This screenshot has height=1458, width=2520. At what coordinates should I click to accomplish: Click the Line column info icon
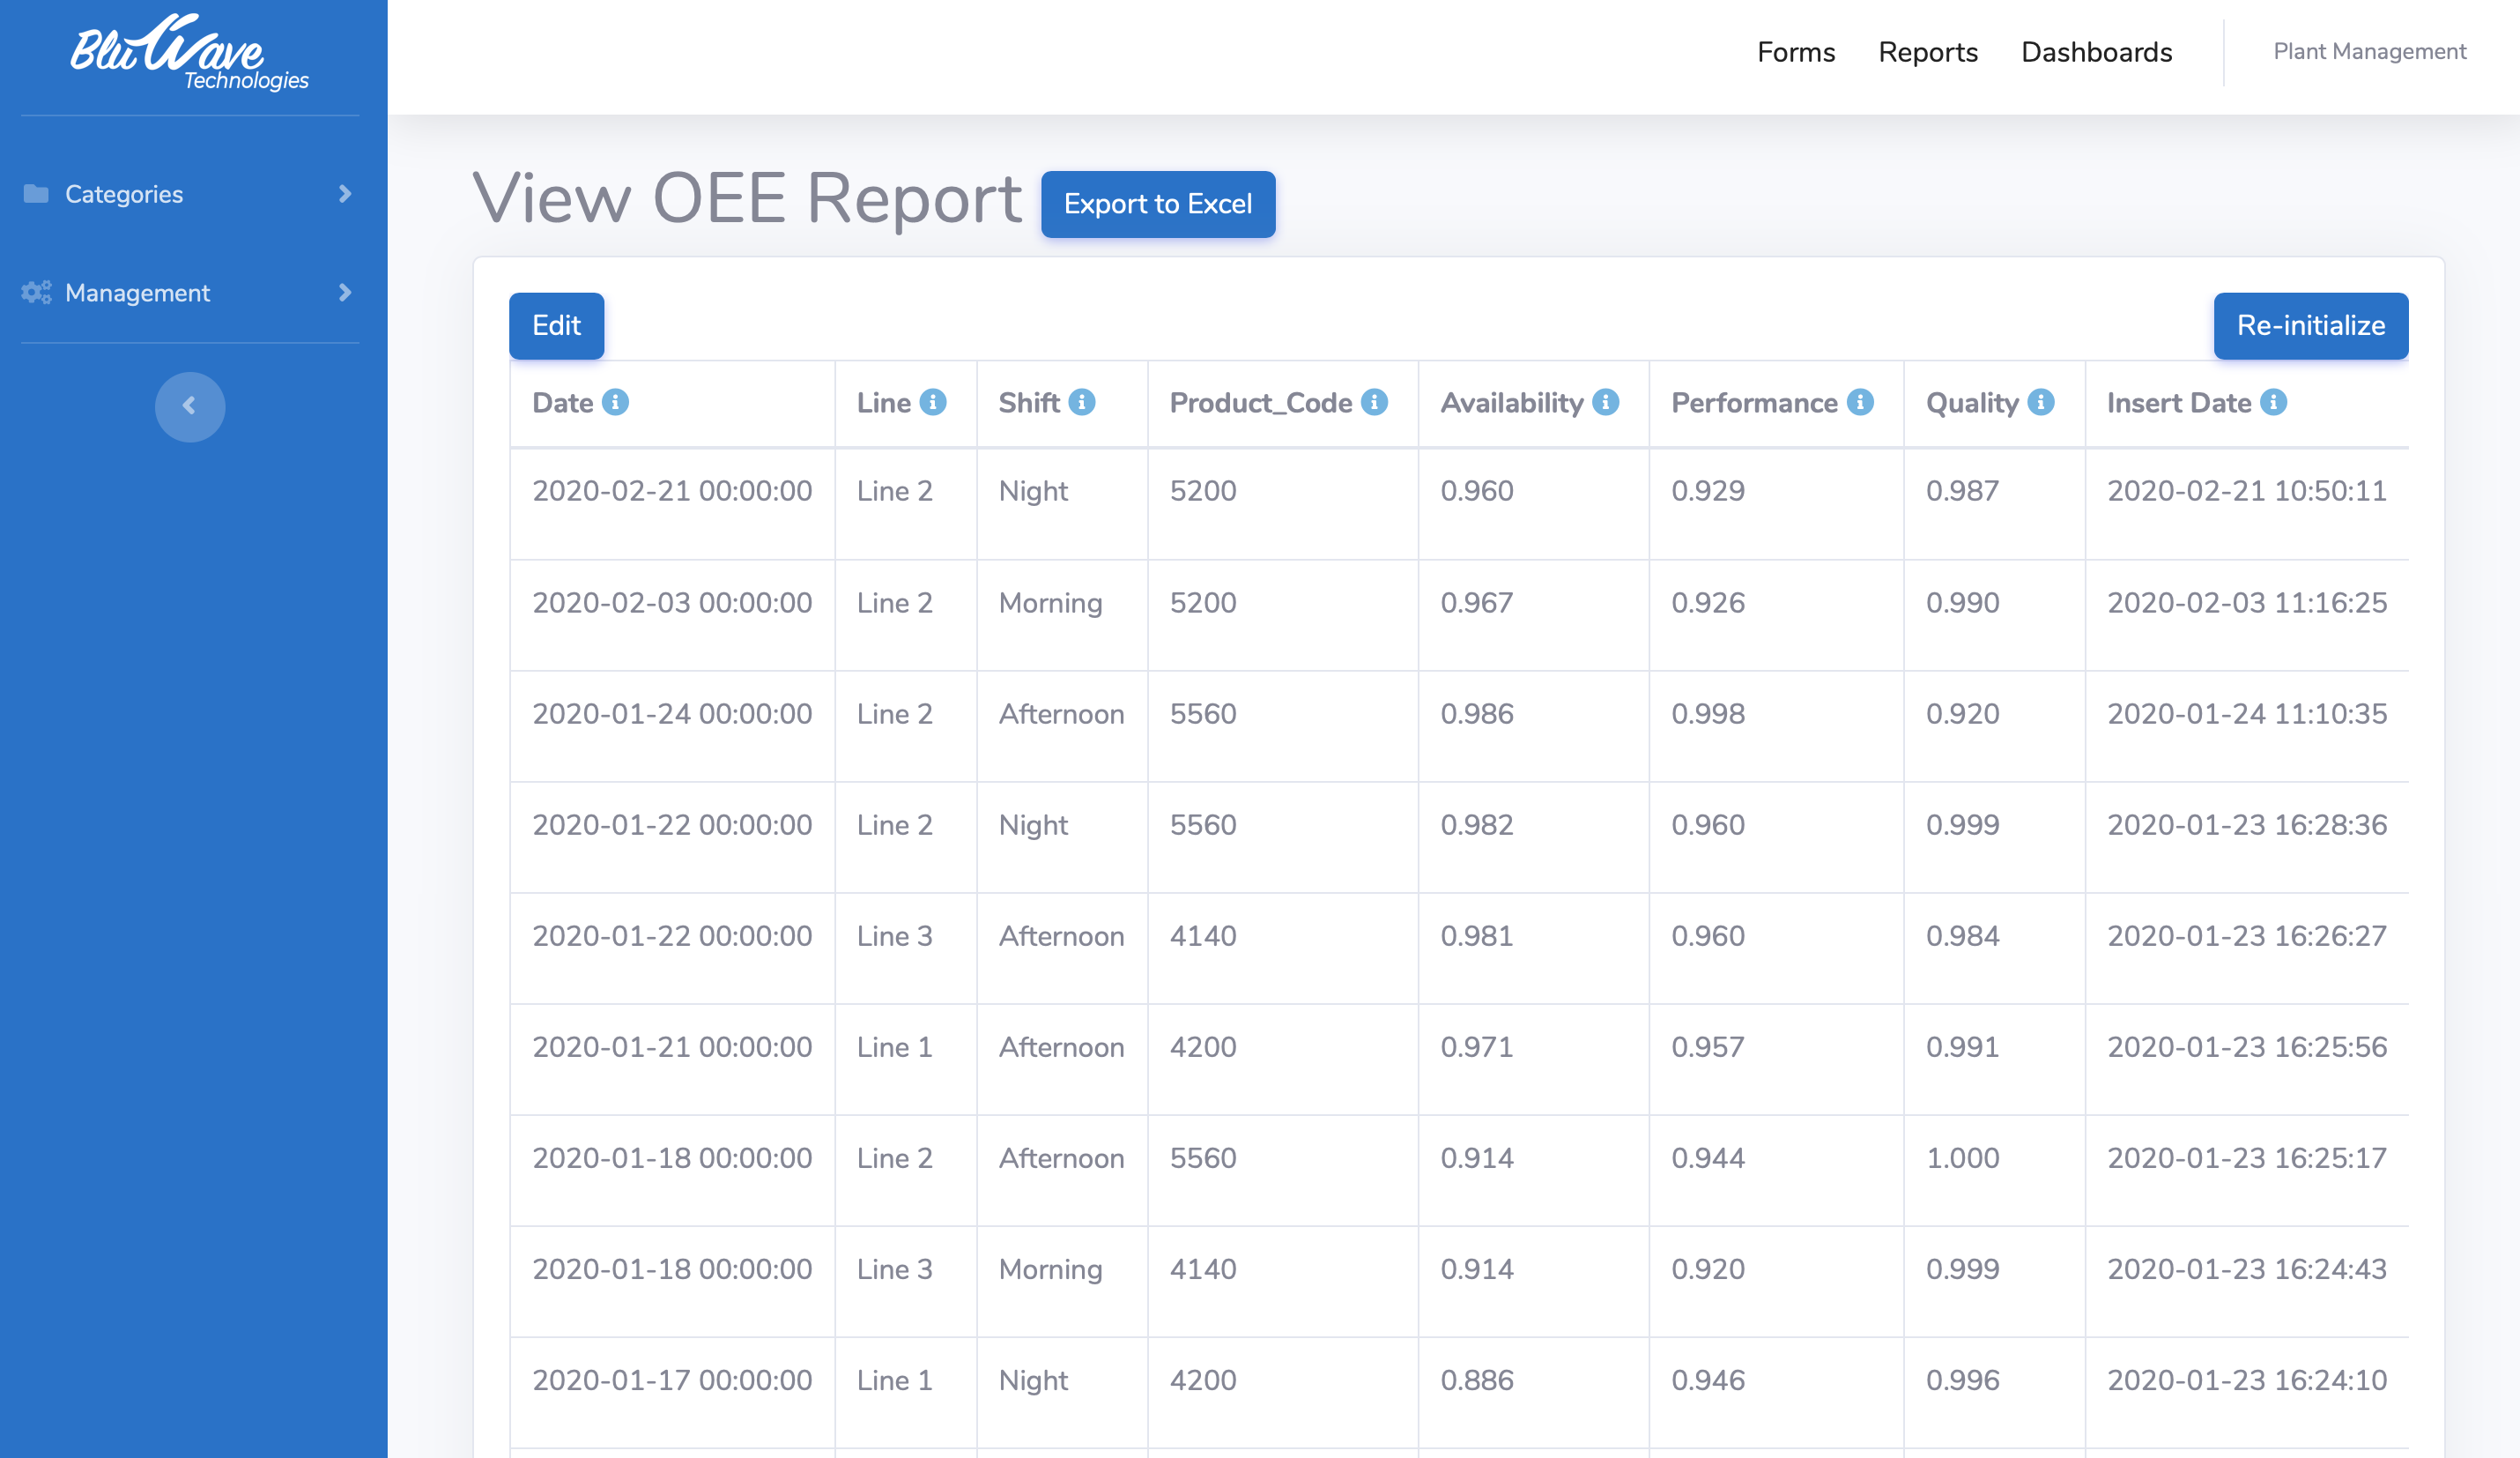click(932, 402)
